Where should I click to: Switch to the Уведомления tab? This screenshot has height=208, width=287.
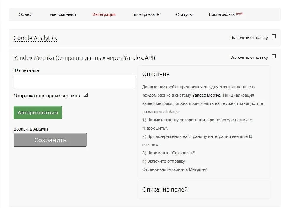pos(63,14)
